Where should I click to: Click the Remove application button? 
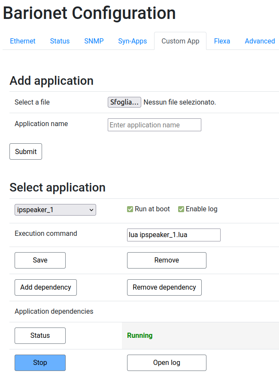point(167,260)
